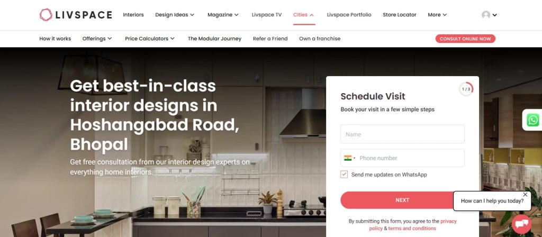Expand the Magazine menu
542x237 pixels.
pos(223,15)
